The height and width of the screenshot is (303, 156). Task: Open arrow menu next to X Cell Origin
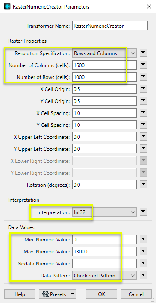click(x=144, y=89)
